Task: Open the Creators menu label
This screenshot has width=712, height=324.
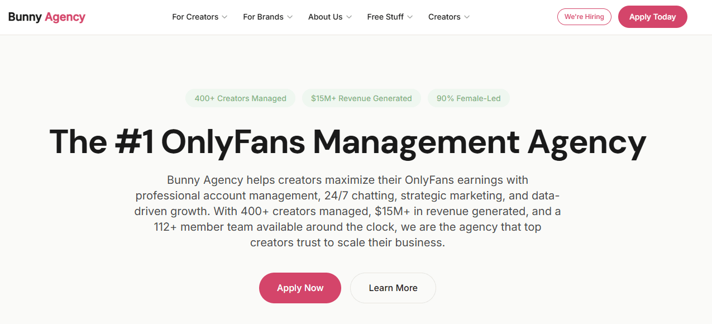Action: coord(444,17)
